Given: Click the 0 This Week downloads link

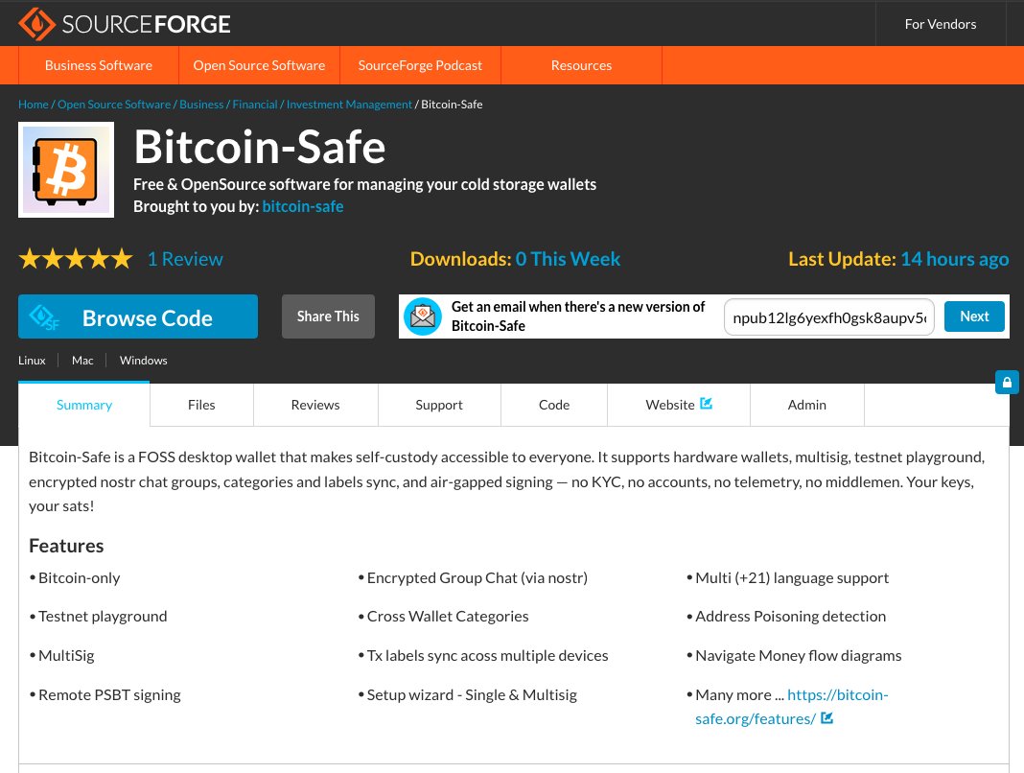Looking at the screenshot, I should pyautogui.click(x=568, y=259).
